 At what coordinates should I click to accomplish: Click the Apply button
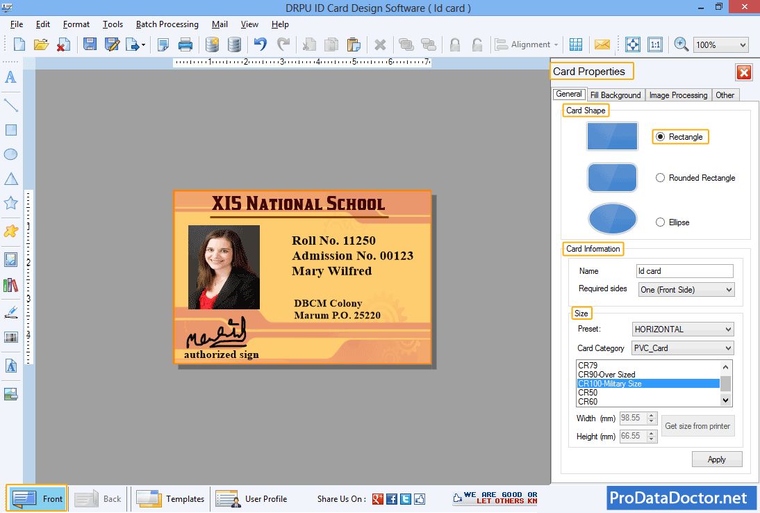tap(716, 459)
